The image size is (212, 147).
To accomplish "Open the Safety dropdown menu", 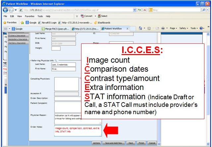I will [x=184, y=28].
